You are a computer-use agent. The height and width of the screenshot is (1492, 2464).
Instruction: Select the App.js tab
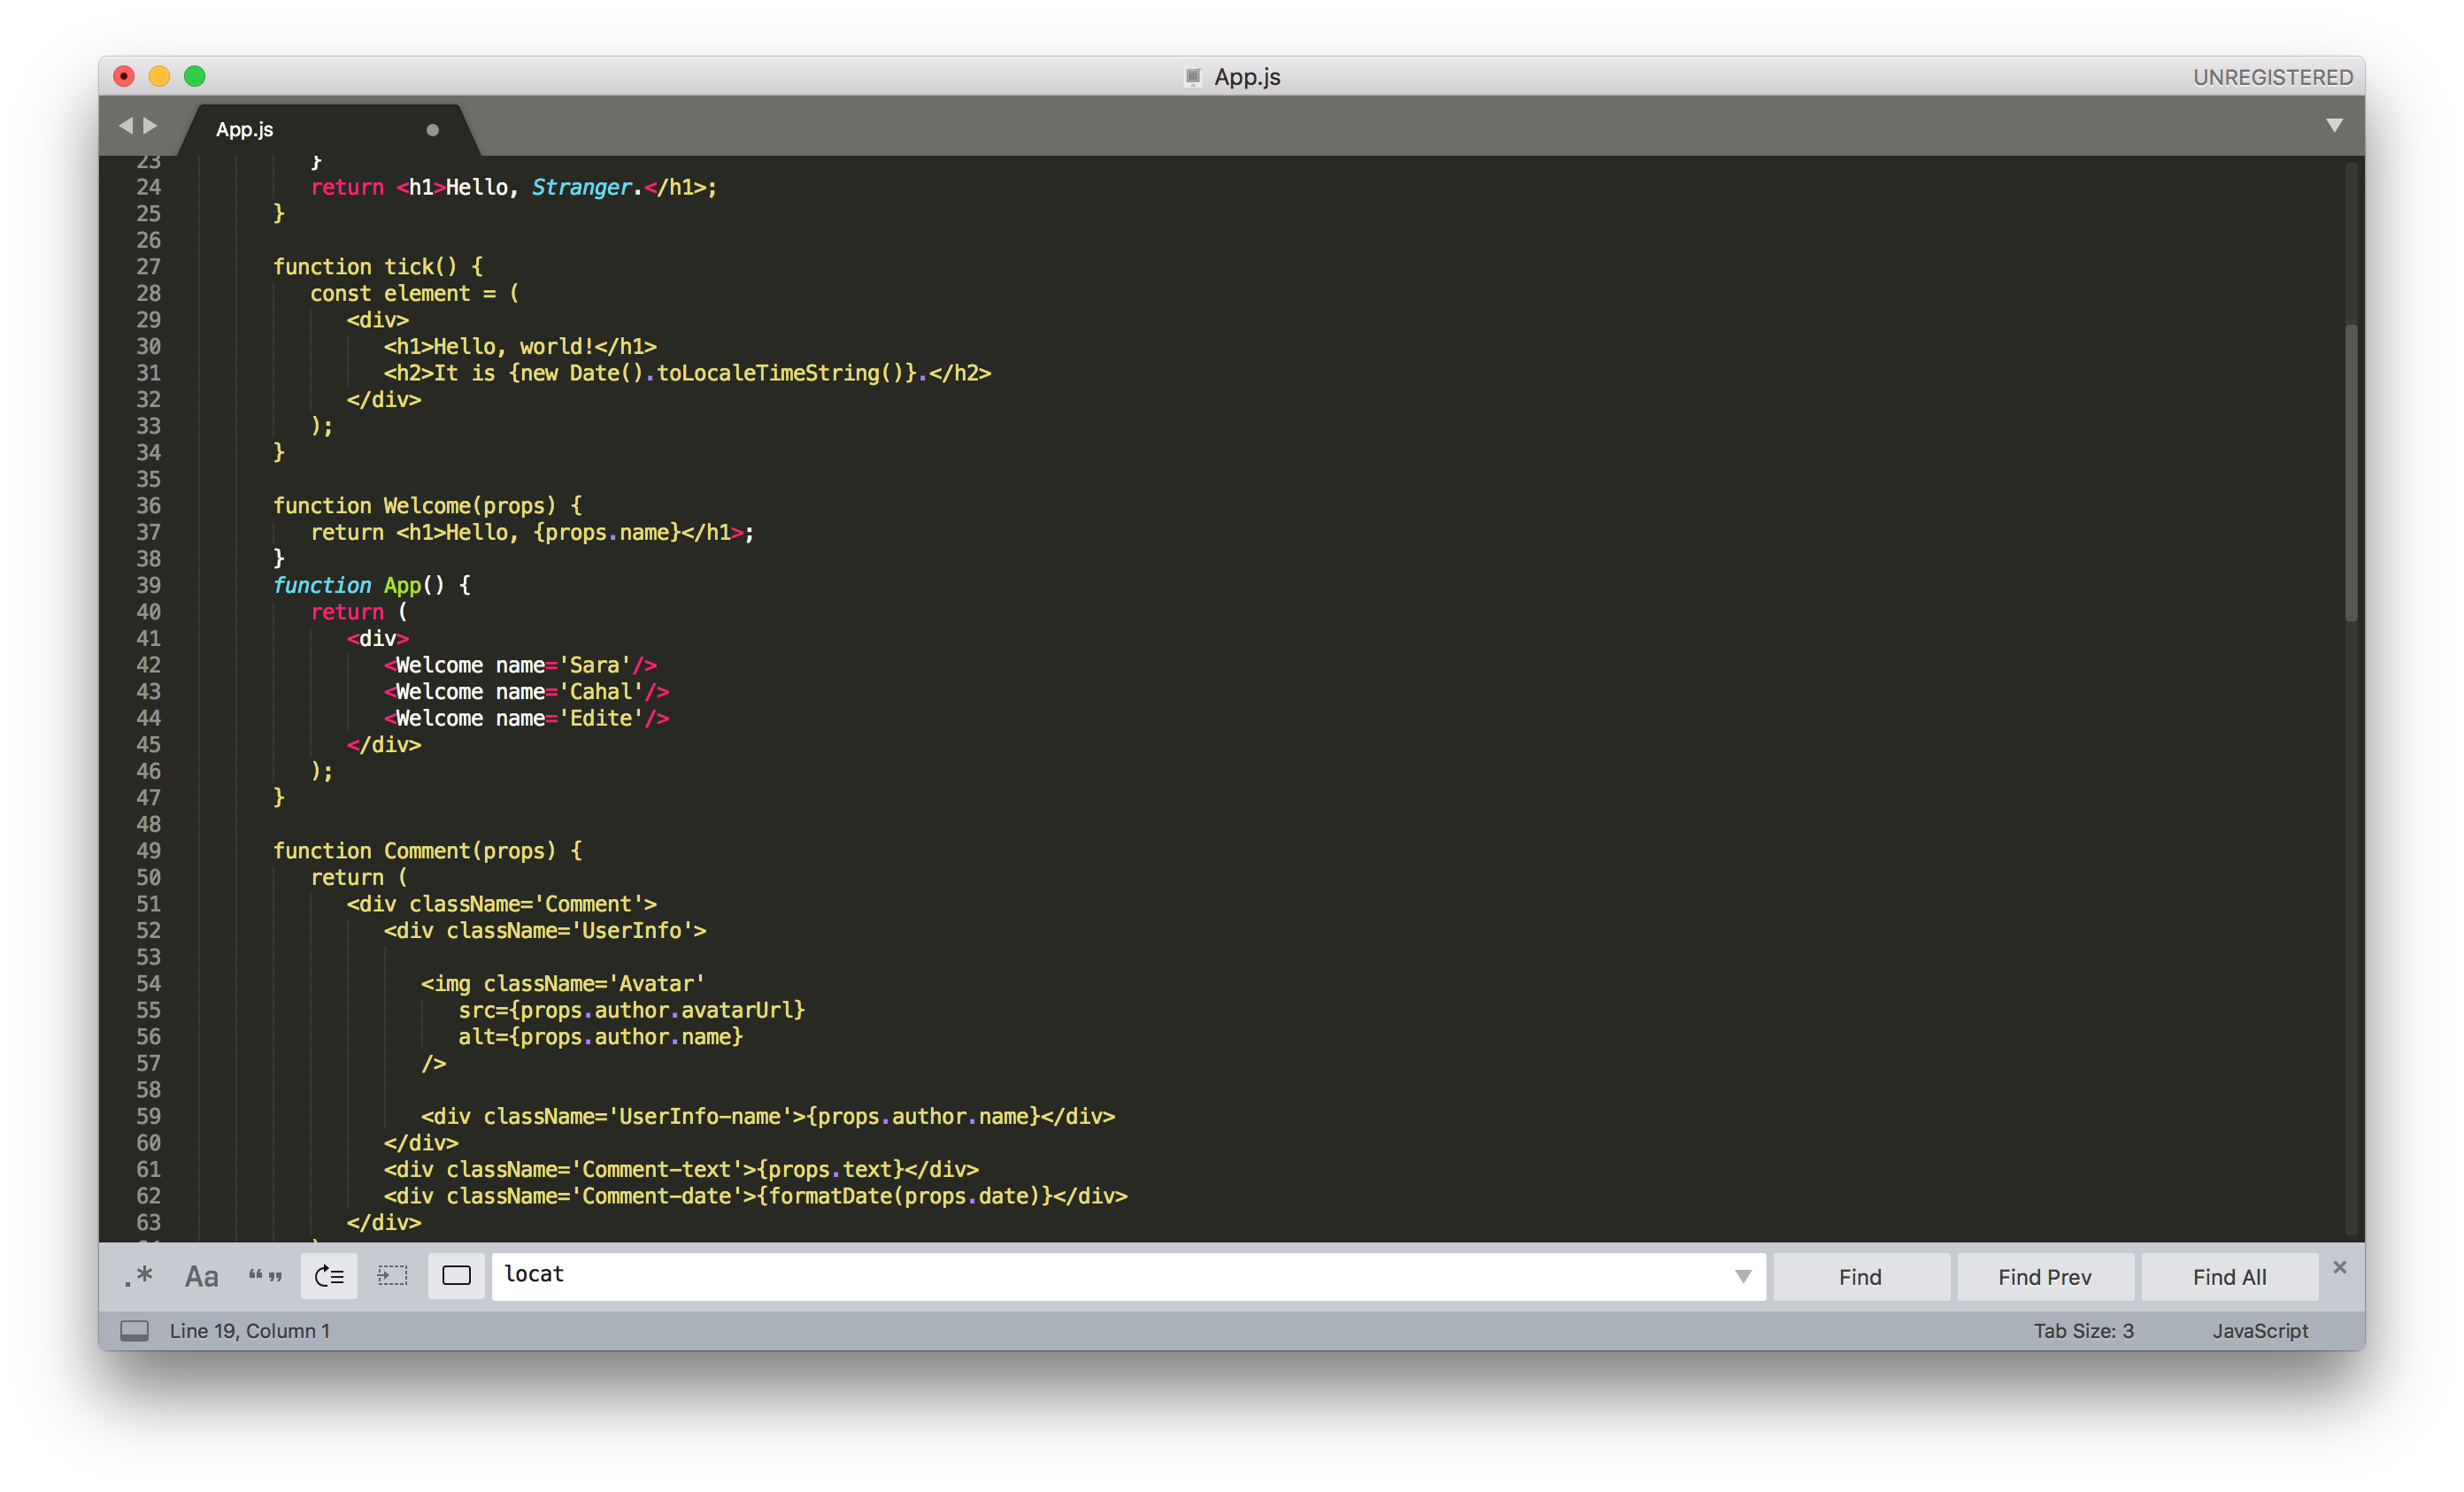click(245, 130)
